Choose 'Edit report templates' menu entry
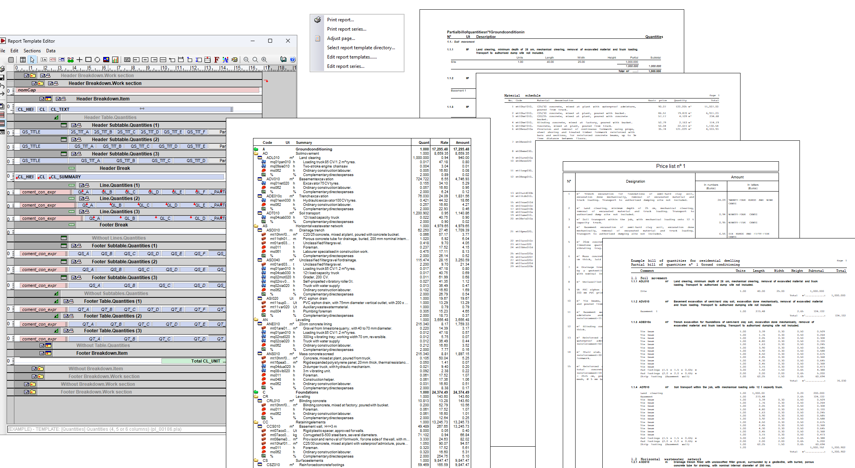The width and height of the screenshot is (855, 468). coord(351,57)
